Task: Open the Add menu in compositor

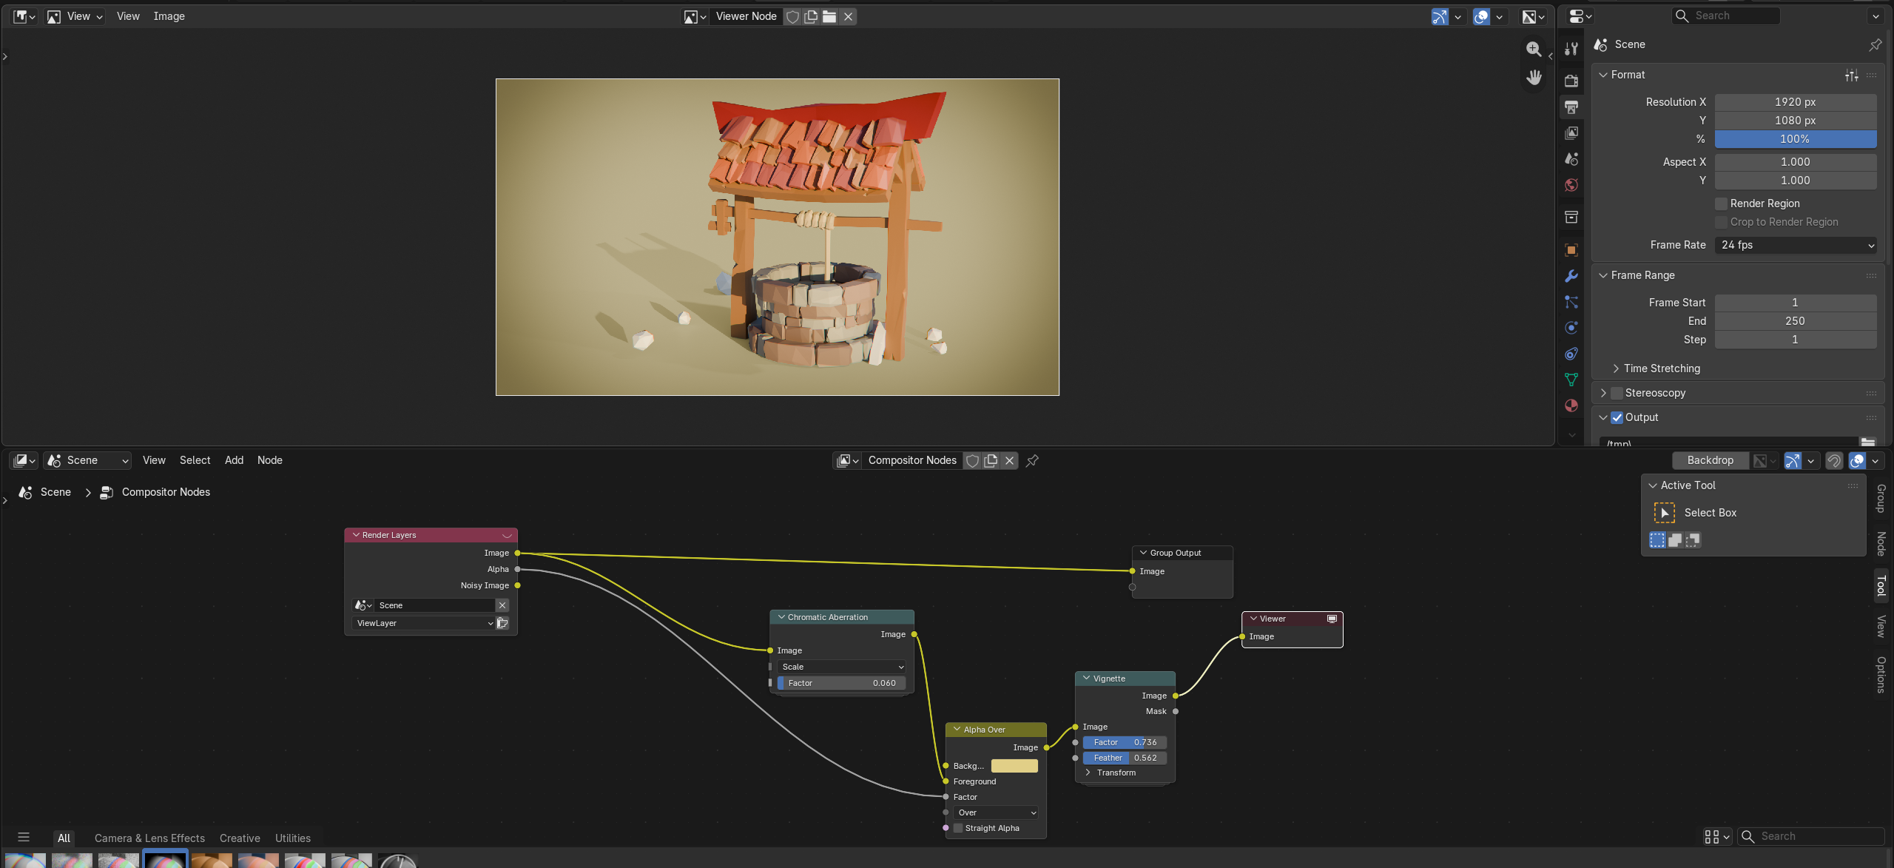Action: (x=234, y=460)
